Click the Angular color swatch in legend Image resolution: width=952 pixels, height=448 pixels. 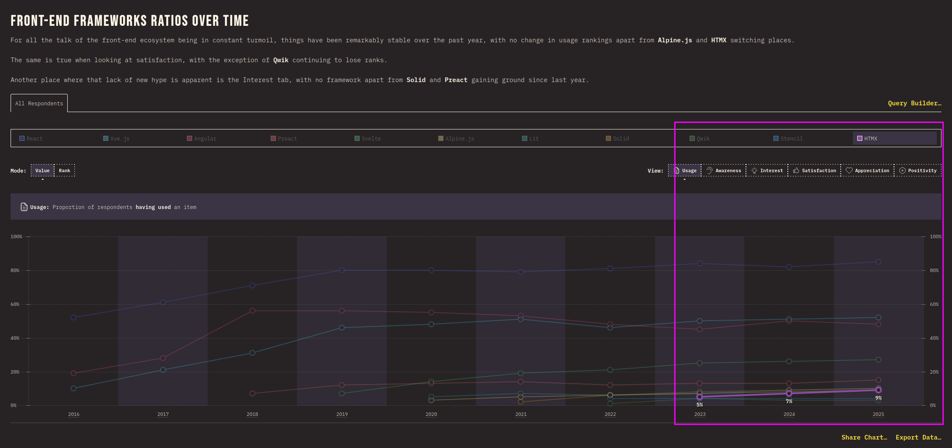[190, 138]
